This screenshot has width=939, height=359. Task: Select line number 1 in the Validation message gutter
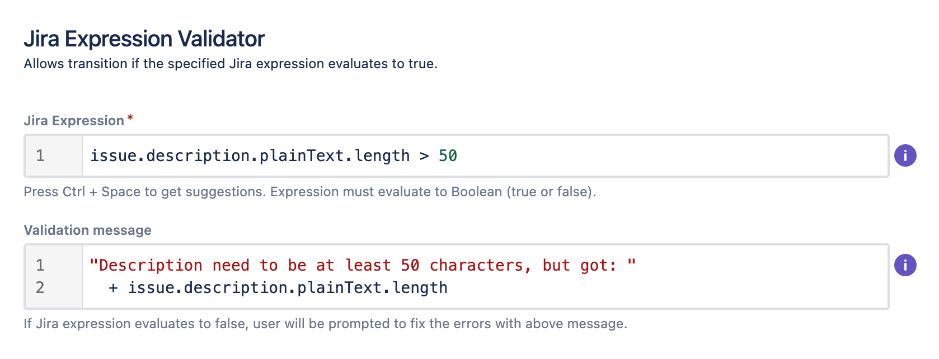coord(39,265)
